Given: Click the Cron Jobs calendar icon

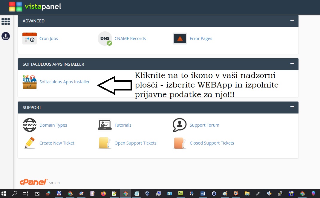Looking at the screenshot, I should tap(30, 38).
